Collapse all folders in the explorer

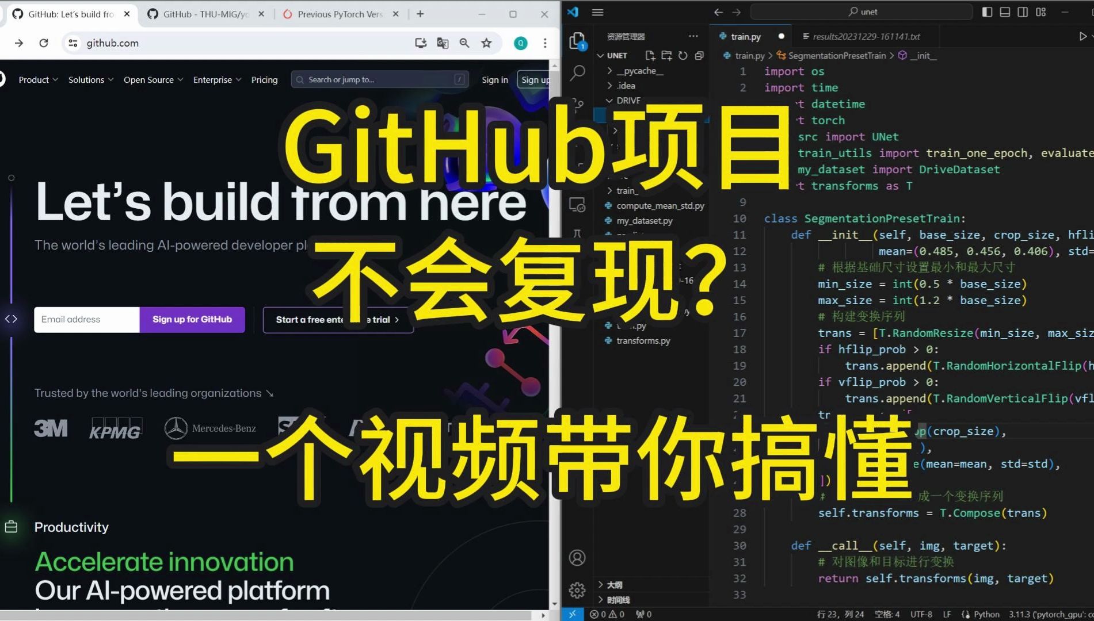(x=699, y=55)
